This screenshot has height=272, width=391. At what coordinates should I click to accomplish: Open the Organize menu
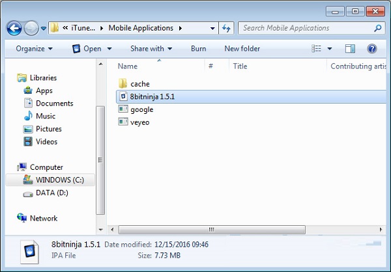point(34,49)
